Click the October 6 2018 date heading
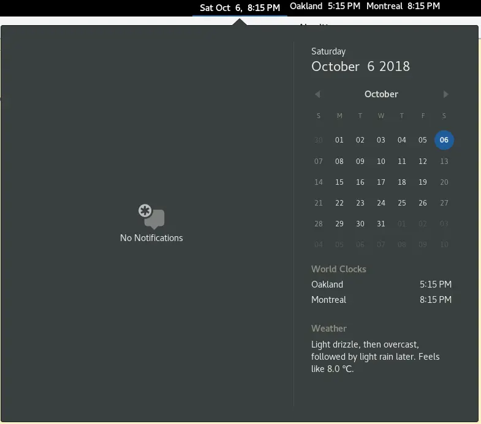Screen dimensions: 481x424 (360, 67)
